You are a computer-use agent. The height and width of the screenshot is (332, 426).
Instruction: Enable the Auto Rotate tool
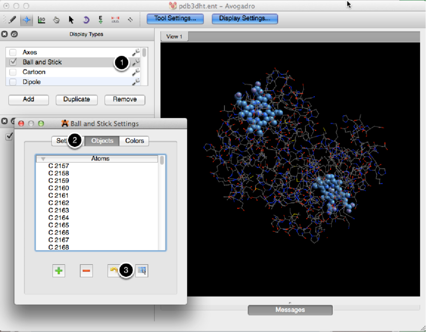tap(86, 20)
